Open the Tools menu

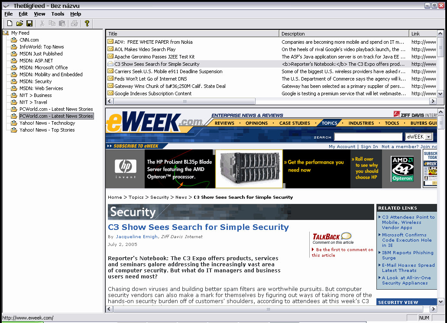58,14
